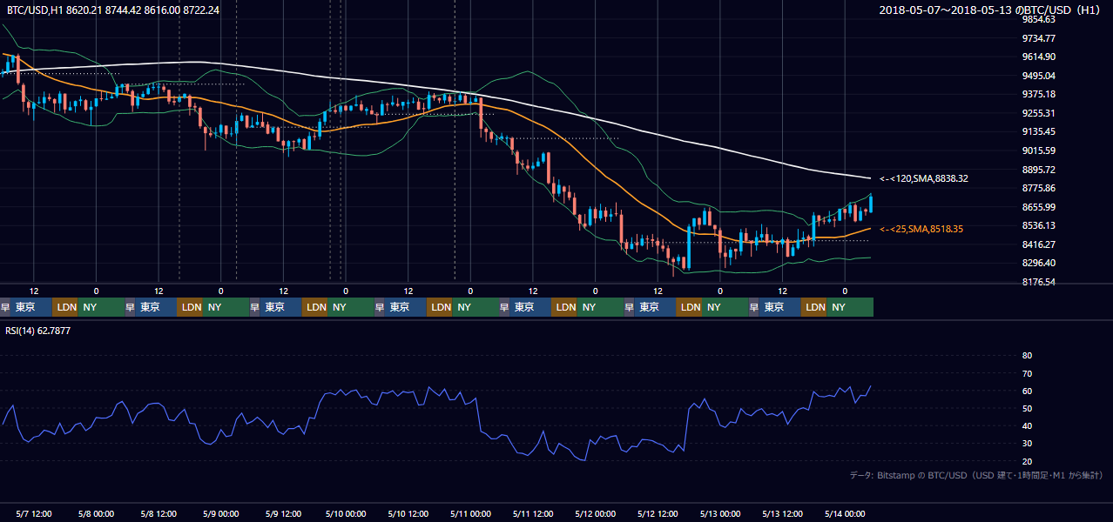Click the 2018-05-07~2018-05-13 chart title
The image size is (1113, 522).
(x=991, y=10)
